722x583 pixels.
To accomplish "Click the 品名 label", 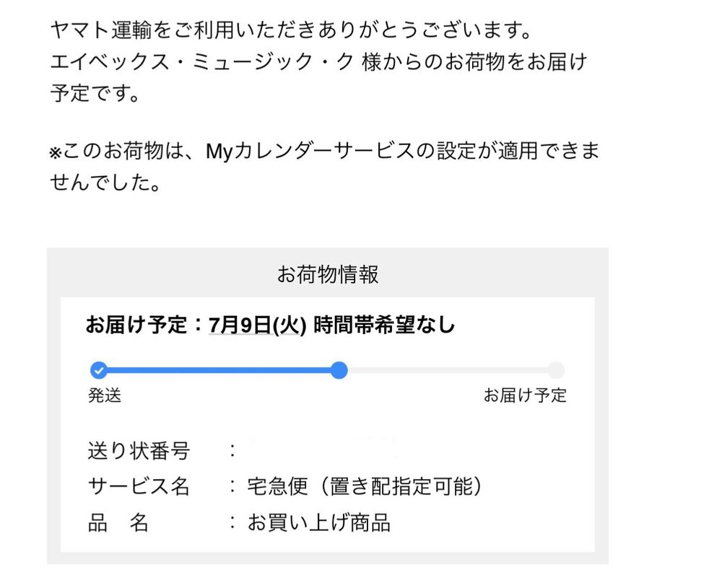I will 118,522.
